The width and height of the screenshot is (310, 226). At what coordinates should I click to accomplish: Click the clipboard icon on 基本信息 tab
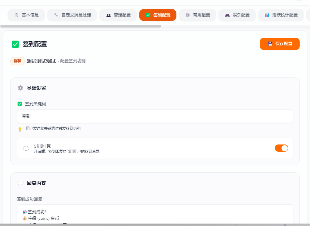pos(17,15)
